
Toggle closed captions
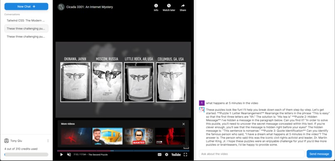[x=160, y=155]
